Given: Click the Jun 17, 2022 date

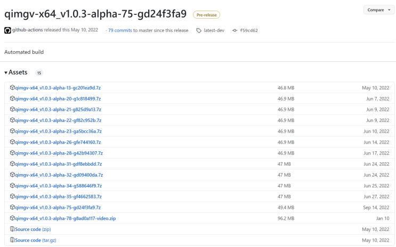Looking at the screenshot, I should pyautogui.click(x=376, y=153).
